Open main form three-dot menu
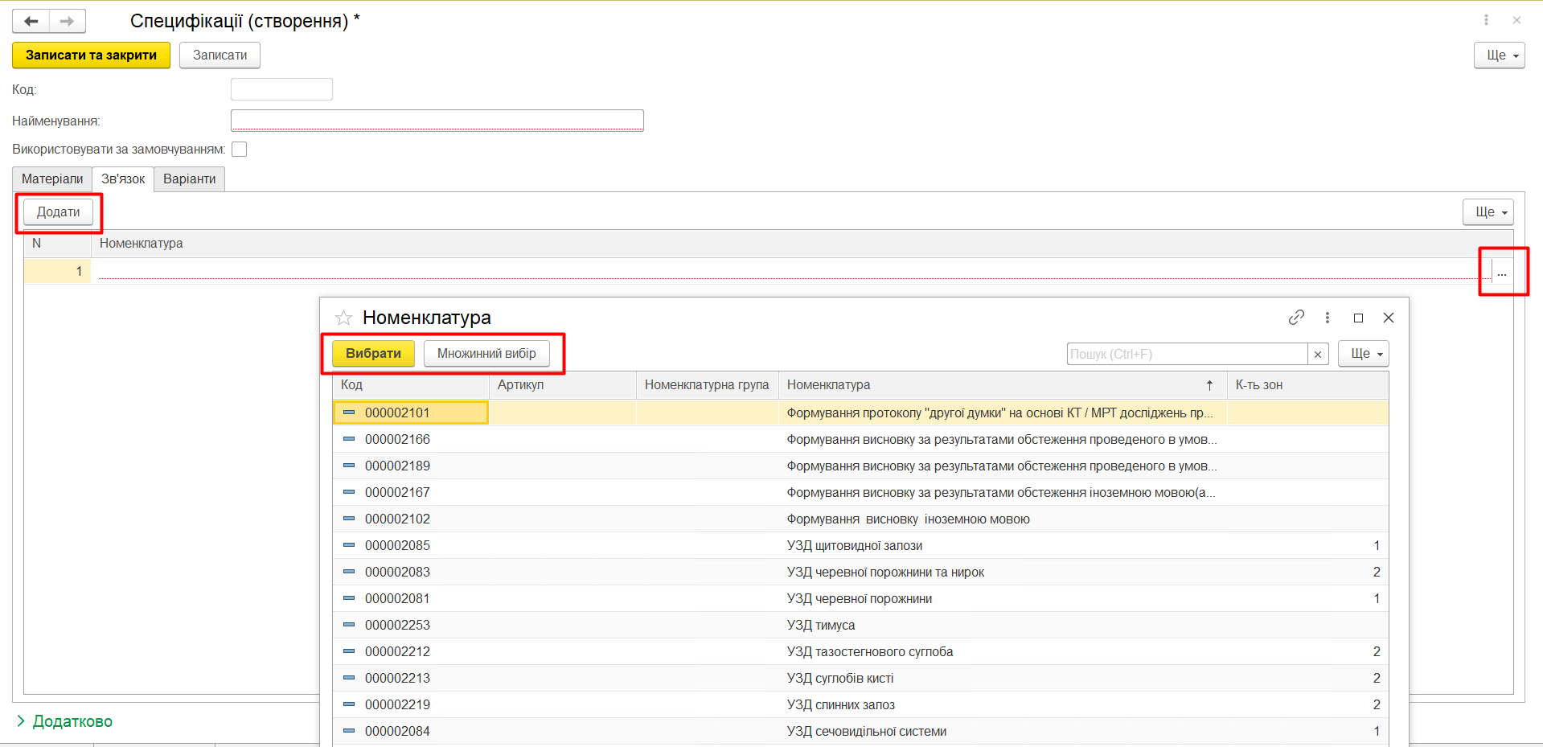The image size is (1543, 747). [x=1486, y=20]
